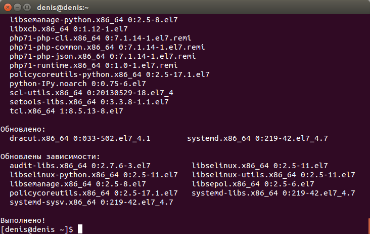The height and width of the screenshot is (234, 370).
Task: Click the tcl.x86_64 package line
Action: click(x=66, y=111)
